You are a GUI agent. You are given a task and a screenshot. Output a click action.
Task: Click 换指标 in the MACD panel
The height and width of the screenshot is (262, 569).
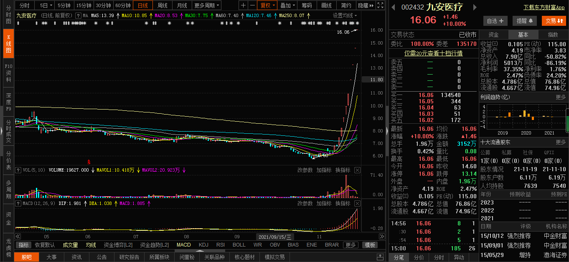point(343,203)
